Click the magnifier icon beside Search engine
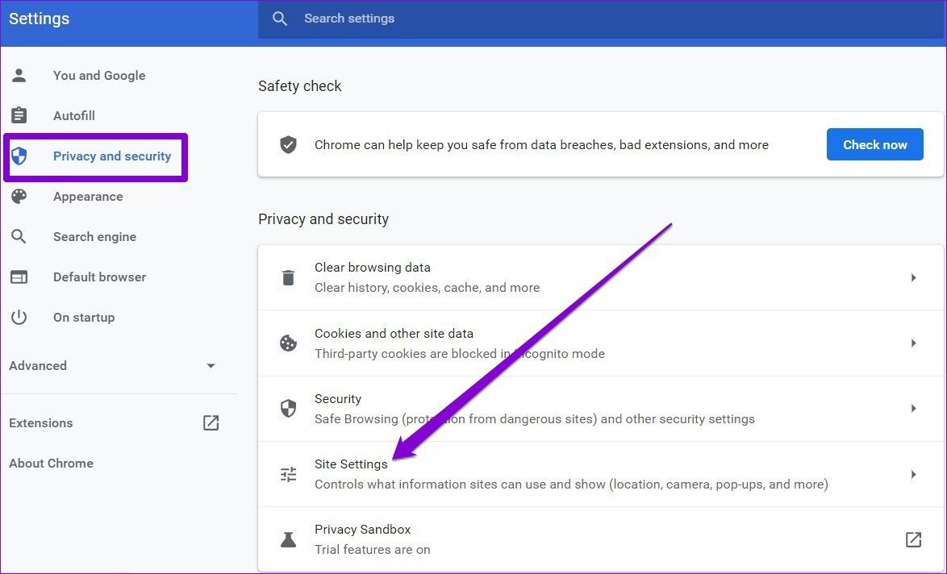Viewport: 947px width, 574px height. pos(19,236)
